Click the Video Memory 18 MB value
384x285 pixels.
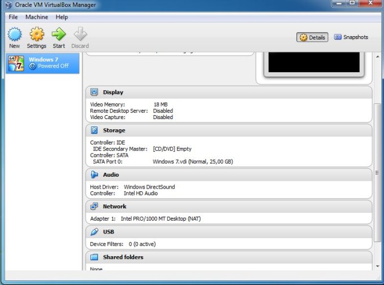click(x=161, y=104)
